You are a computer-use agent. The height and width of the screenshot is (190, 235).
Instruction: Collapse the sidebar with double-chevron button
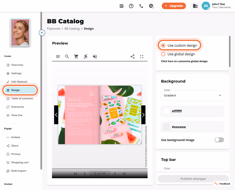(42, 32)
